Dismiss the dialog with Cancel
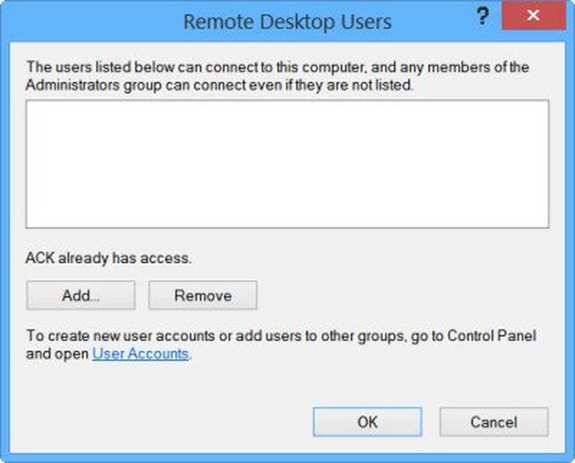Image resolution: width=575 pixels, height=463 pixels. click(494, 422)
